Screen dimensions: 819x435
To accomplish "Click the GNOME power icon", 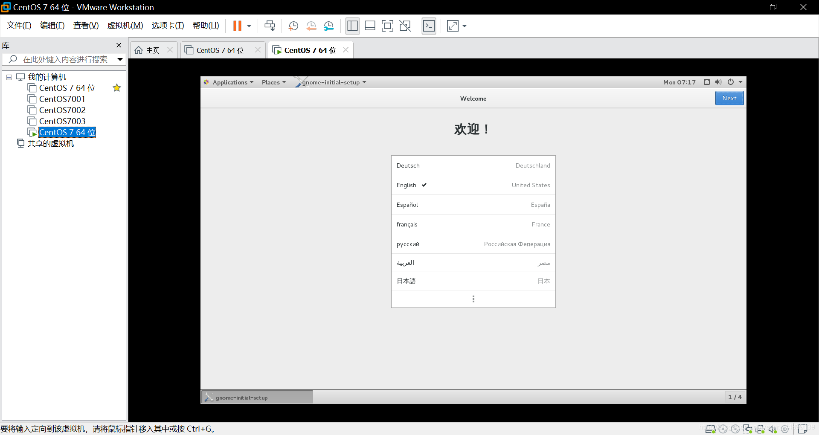I will click(731, 82).
